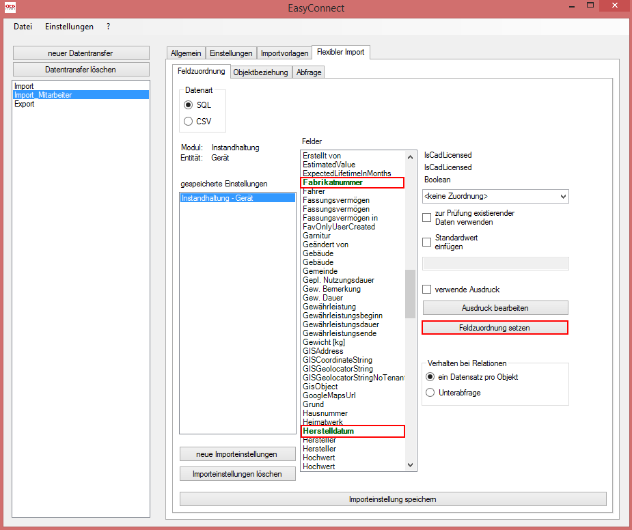The image size is (632, 530).
Task: Enable Standardwert einfügen
Action: click(x=426, y=241)
